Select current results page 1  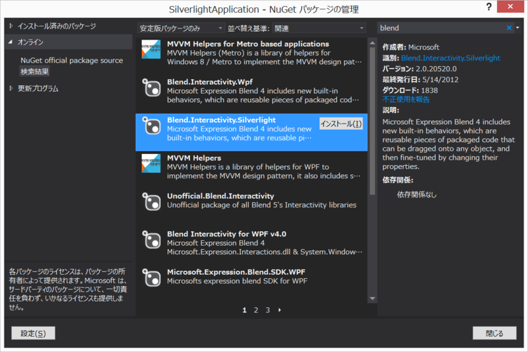point(244,310)
